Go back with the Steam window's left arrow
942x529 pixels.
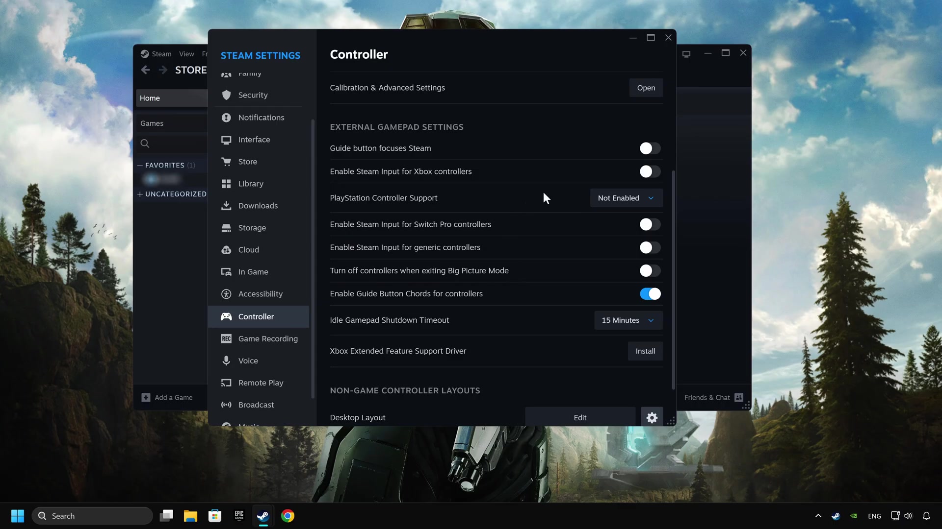145,70
